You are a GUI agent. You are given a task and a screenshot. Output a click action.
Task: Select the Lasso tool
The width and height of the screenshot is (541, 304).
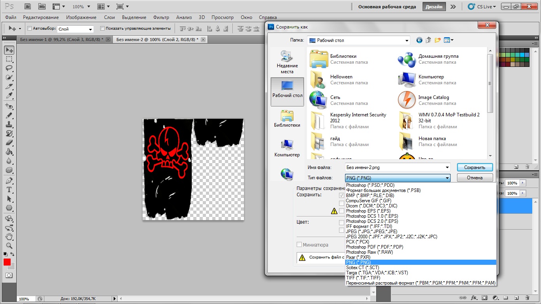point(9,68)
